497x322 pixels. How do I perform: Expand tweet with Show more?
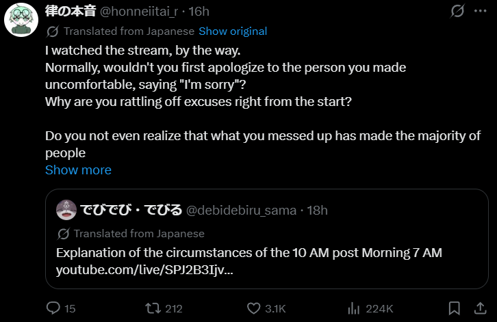click(78, 170)
